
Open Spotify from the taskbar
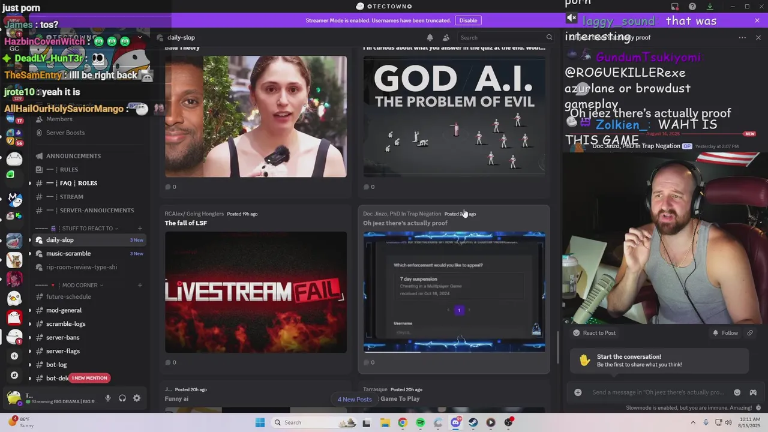click(420, 422)
